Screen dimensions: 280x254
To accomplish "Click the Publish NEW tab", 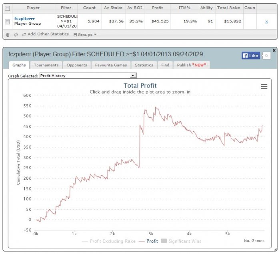I will [x=192, y=65].
